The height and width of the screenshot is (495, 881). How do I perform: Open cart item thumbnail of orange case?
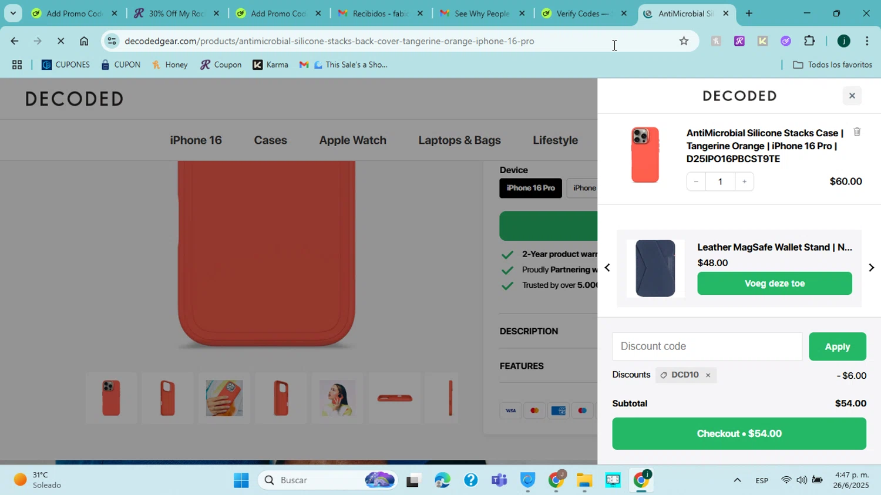pos(645,155)
